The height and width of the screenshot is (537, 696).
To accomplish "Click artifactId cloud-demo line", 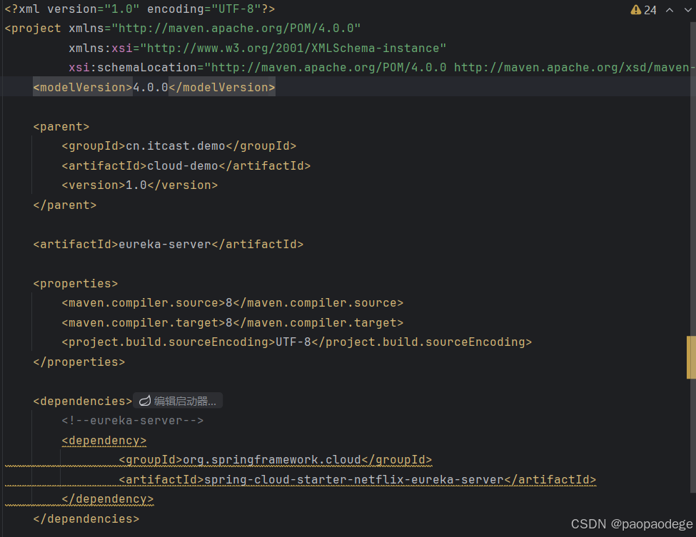I will (186, 166).
